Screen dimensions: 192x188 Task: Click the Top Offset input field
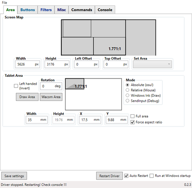click(116, 64)
